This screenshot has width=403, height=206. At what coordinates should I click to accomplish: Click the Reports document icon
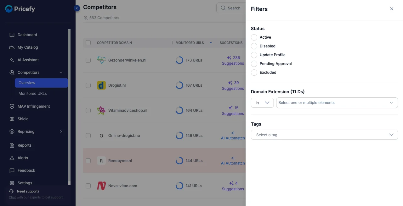12,145
